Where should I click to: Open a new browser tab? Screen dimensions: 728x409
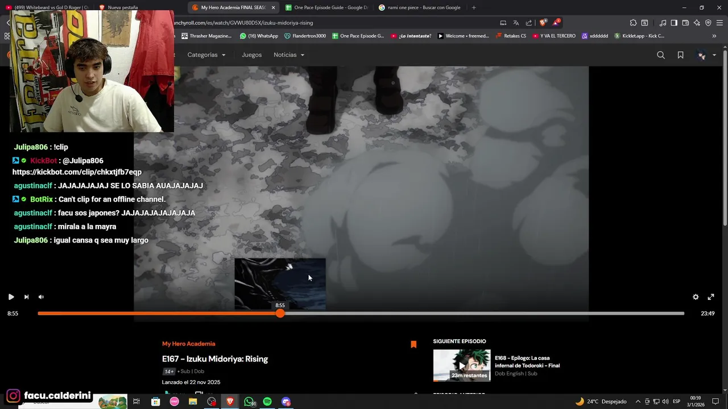pos(474,7)
